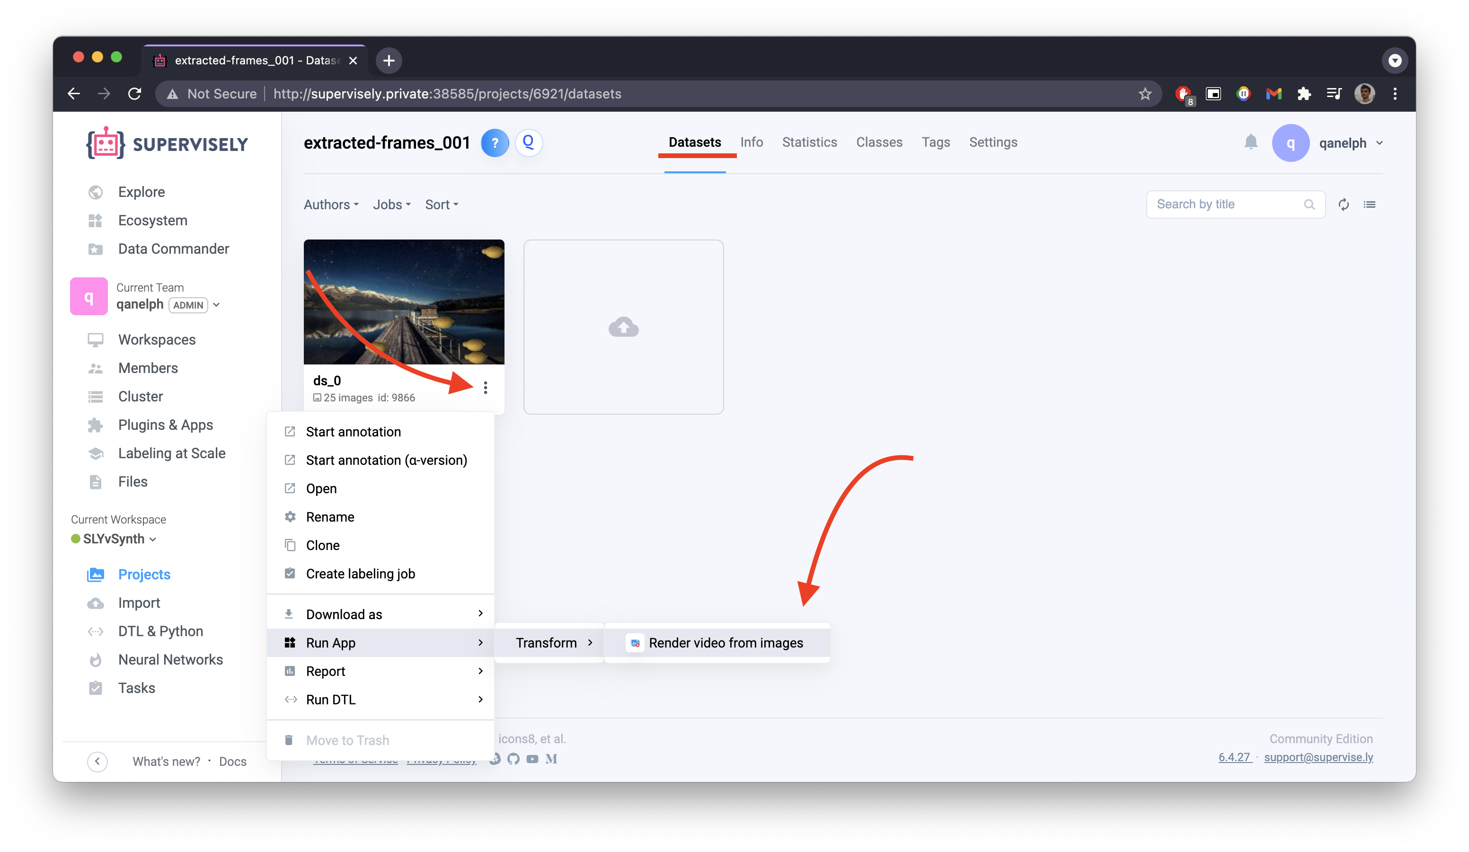The height and width of the screenshot is (852, 1469).
Task: Expand the Authors filter dropdown
Action: point(330,204)
